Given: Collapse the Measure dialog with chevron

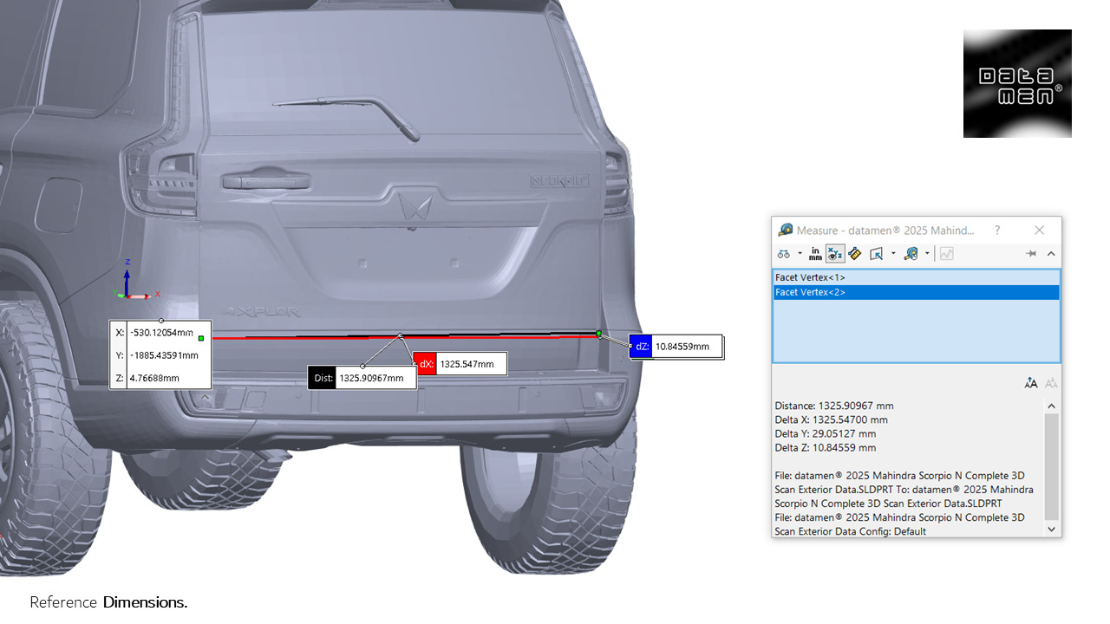Looking at the screenshot, I should (x=1050, y=254).
